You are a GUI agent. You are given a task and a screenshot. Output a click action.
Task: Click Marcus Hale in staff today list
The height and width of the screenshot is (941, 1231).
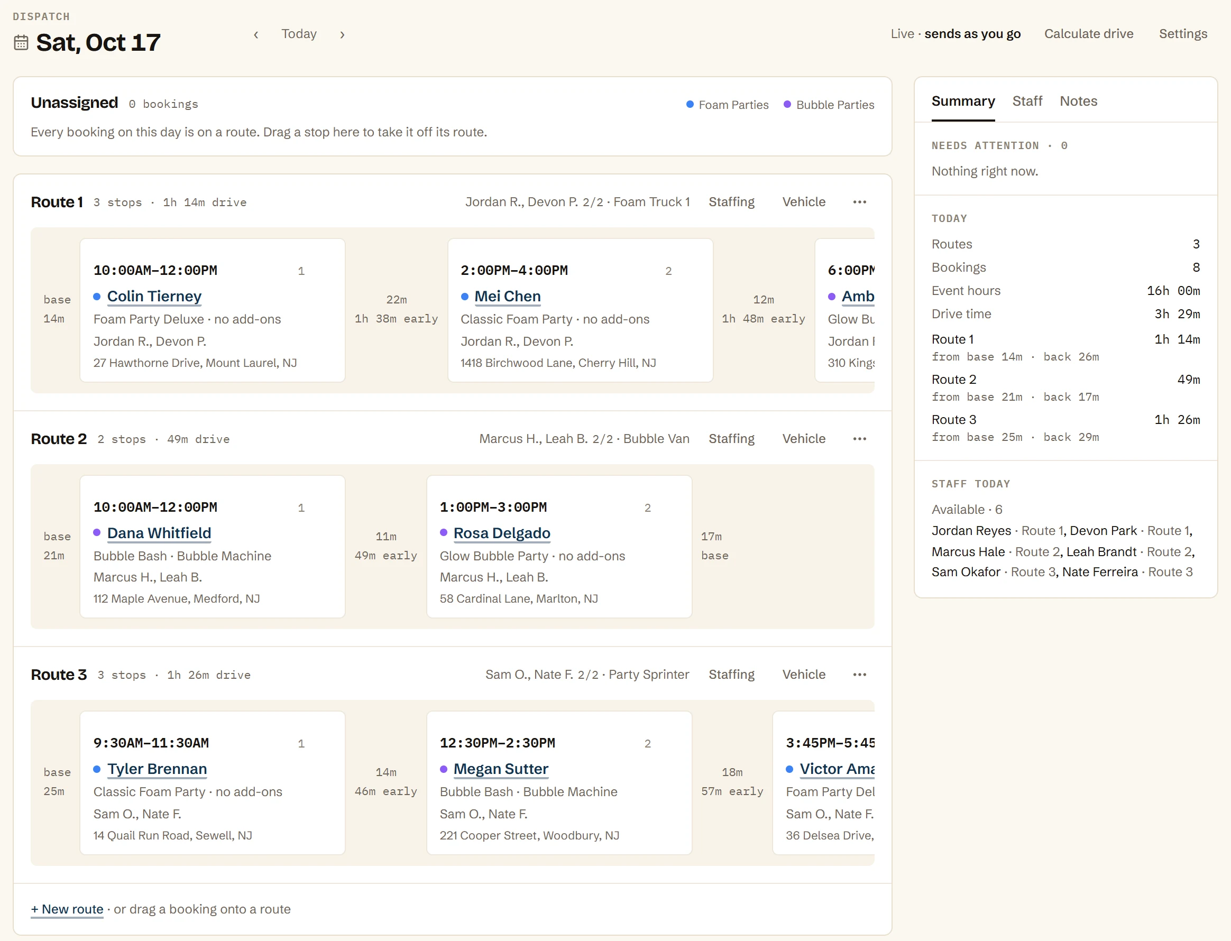pos(968,552)
